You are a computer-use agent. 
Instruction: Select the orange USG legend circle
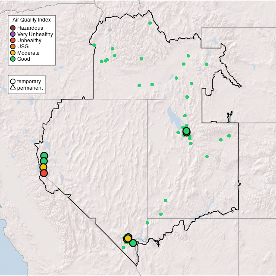coord(13,47)
